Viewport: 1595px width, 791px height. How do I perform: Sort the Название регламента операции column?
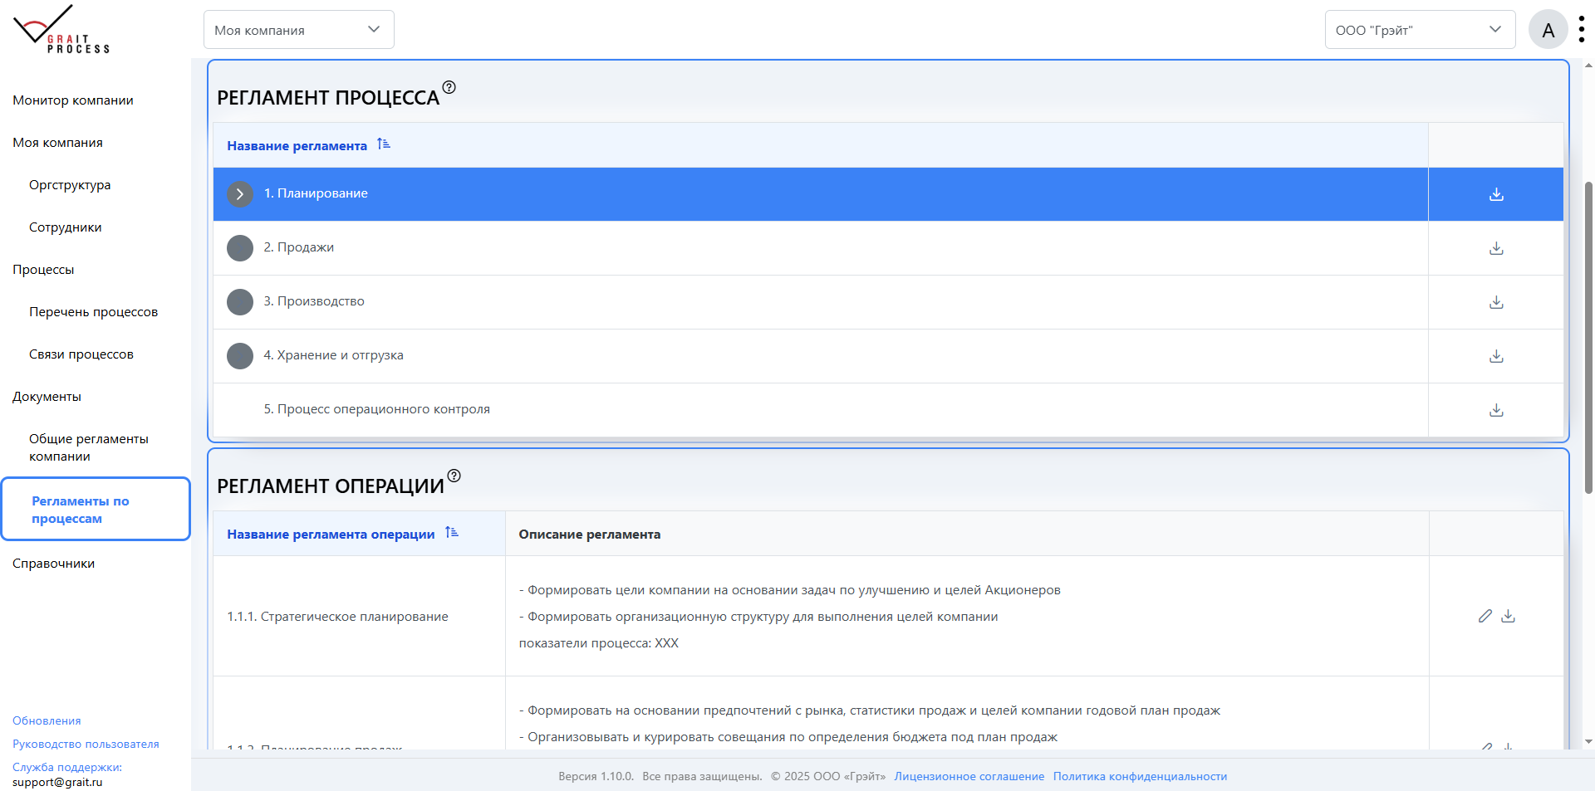453,532
